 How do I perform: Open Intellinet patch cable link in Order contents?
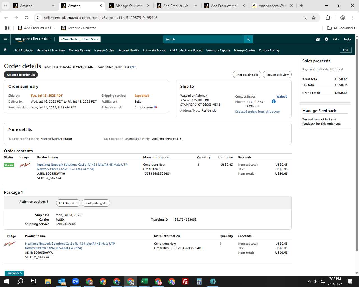click(x=82, y=167)
